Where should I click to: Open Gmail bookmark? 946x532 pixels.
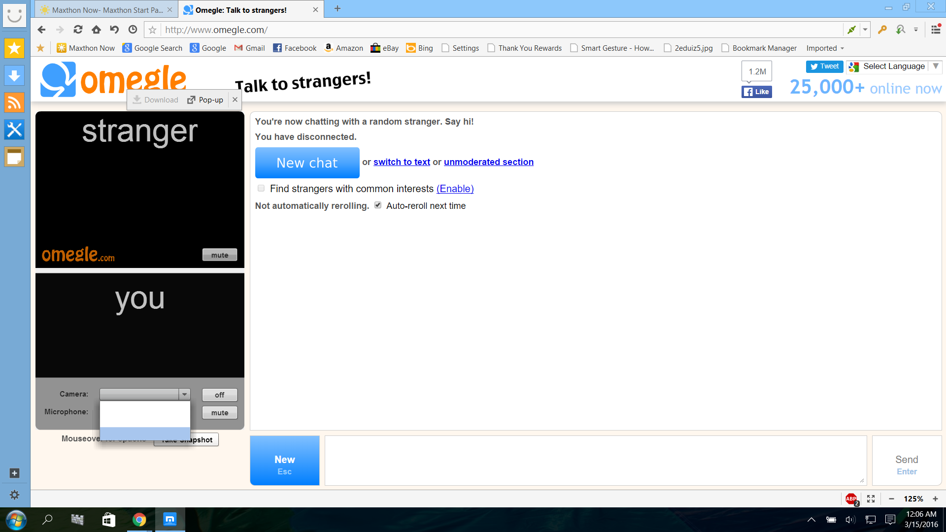tap(249, 48)
